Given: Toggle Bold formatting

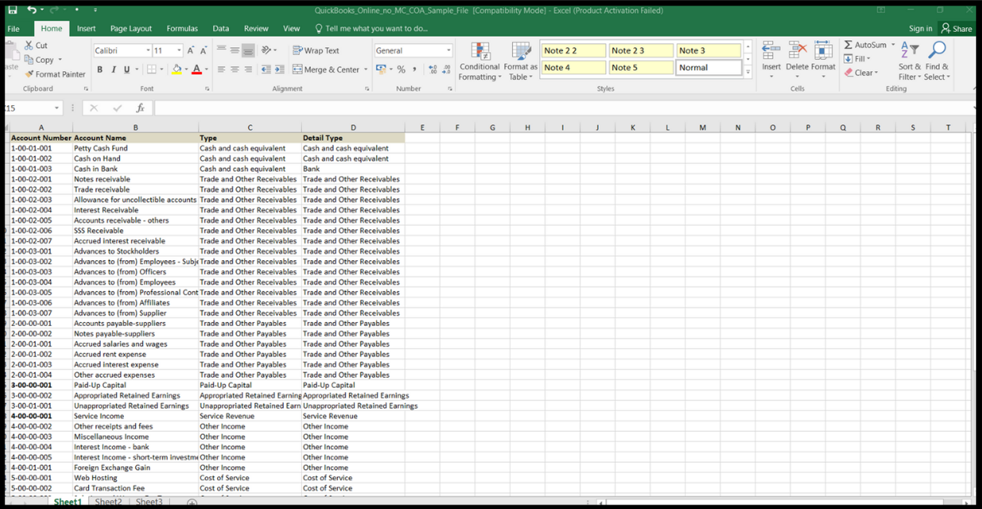Looking at the screenshot, I should pyautogui.click(x=100, y=70).
